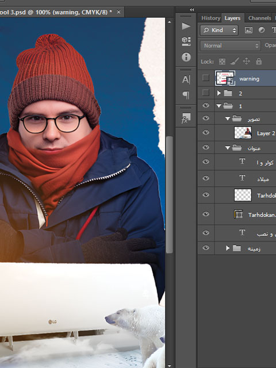
Task: Lock layer position move icon
Action: pyautogui.click(x=246, y=62)
